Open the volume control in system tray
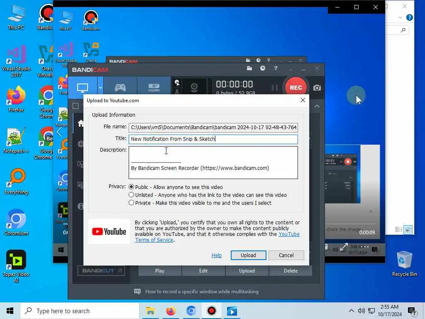 pyautogui.click(x=361, y=311)
